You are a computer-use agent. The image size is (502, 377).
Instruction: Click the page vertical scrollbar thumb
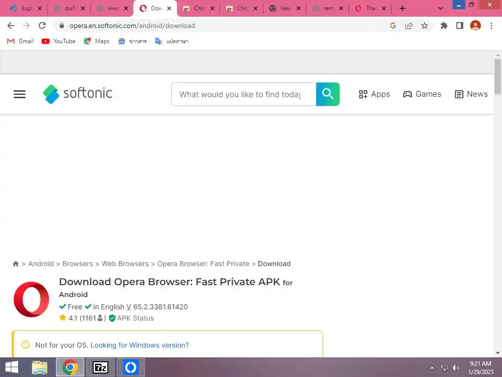pos(498,76)
